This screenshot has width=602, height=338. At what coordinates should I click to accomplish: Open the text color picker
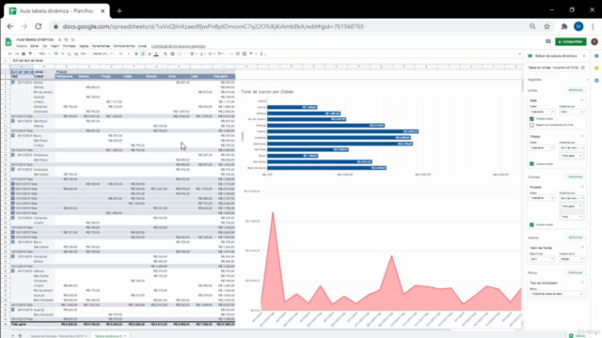point(156,54)
